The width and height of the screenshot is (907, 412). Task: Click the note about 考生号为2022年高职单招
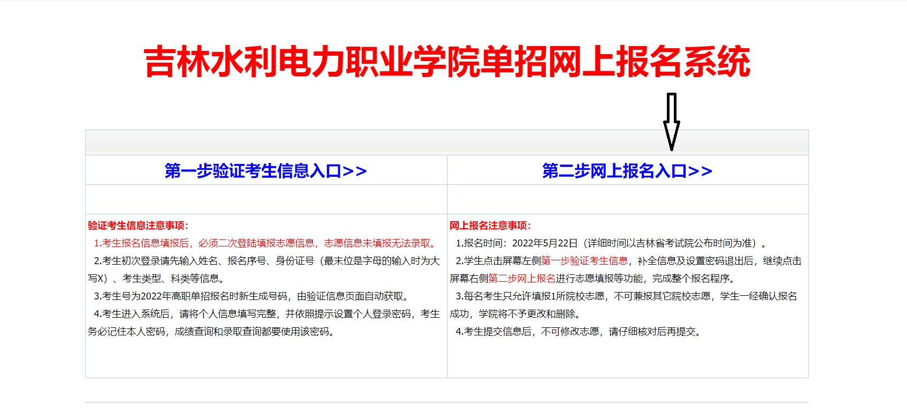click(252, 296)
